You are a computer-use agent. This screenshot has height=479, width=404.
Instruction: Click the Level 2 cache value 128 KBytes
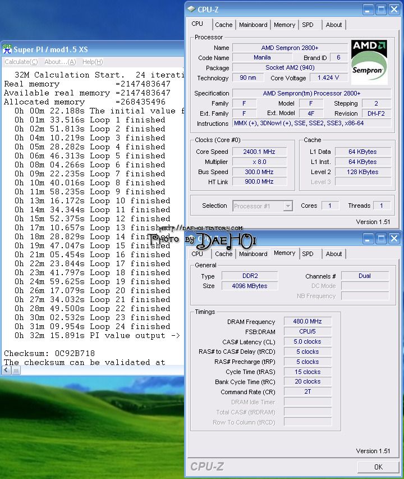[363, 172]
